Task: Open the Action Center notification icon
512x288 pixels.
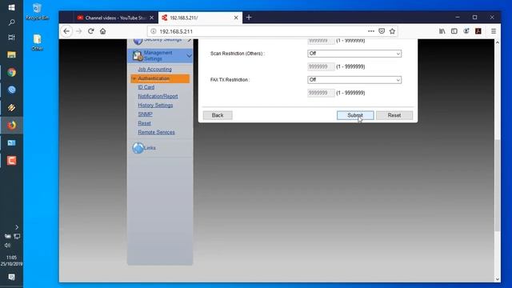Action: [x=11, y=278]
